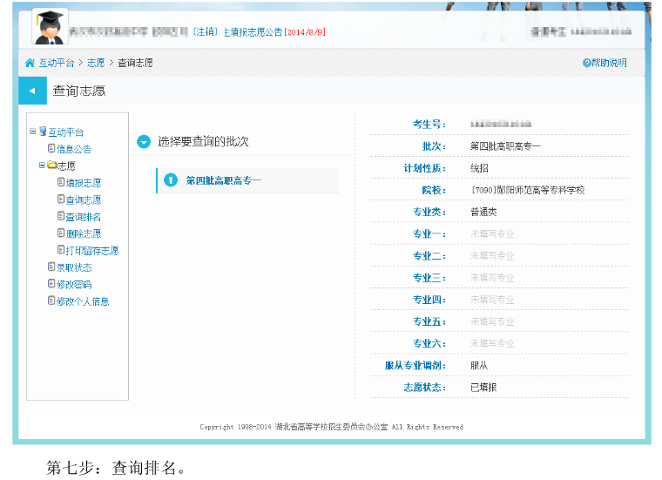The image size is (662, 480).
Task: Click the round arrow icon beside 选择要查询的批次
Action: (144, 141)
